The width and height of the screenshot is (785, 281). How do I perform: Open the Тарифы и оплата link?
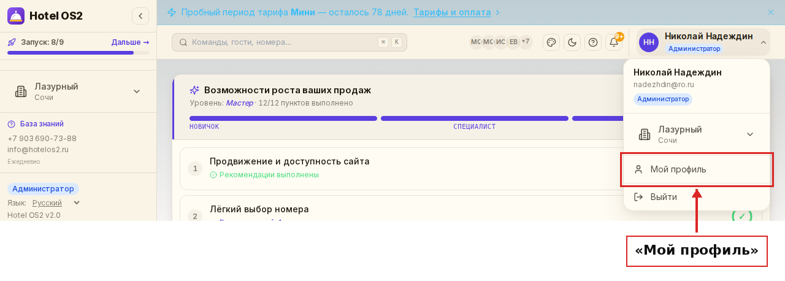[452, 12]
